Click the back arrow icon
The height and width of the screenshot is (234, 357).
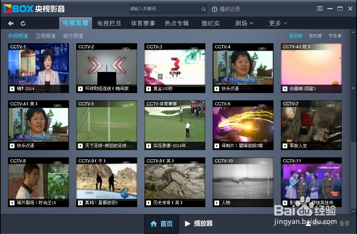[x=11, y=23]
